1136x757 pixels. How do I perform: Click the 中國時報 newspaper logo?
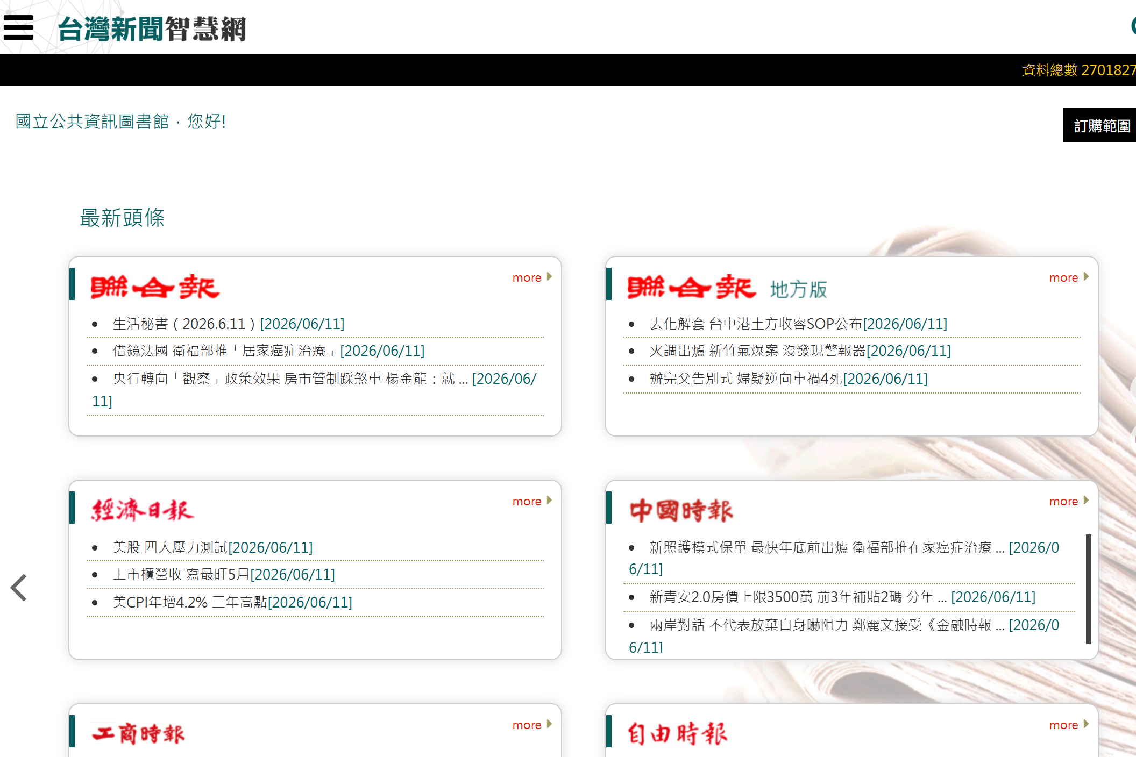[x=681, y=510]
